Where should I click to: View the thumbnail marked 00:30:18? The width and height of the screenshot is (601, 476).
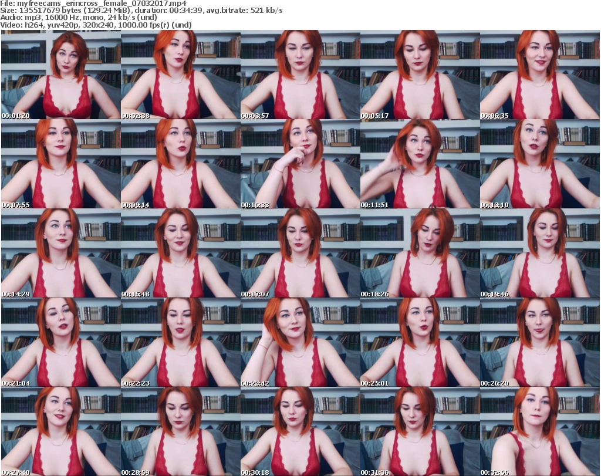[x=300, y=431]
